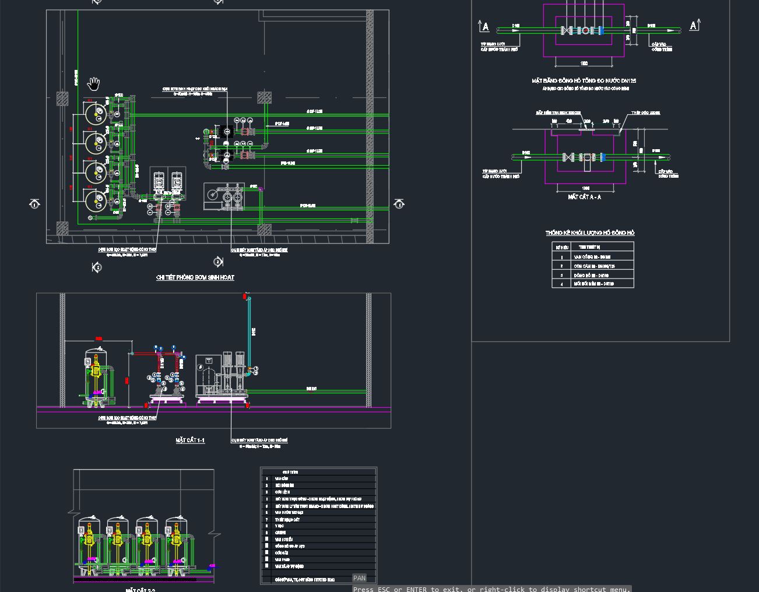Select row 1 'VAN CỔNG' in quantity table
Image resolution: width=759 pixels, height=592 pixels.
click(x=592, y=256)
